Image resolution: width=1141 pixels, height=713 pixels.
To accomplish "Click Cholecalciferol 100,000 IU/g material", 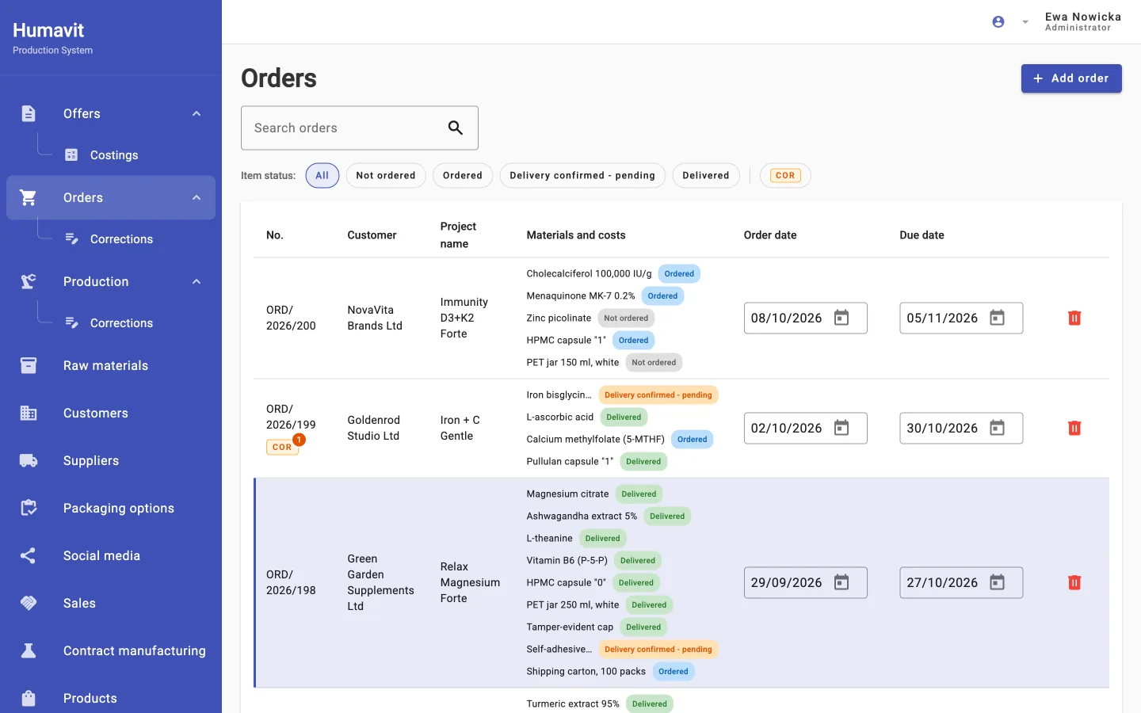I will (589, 274).
